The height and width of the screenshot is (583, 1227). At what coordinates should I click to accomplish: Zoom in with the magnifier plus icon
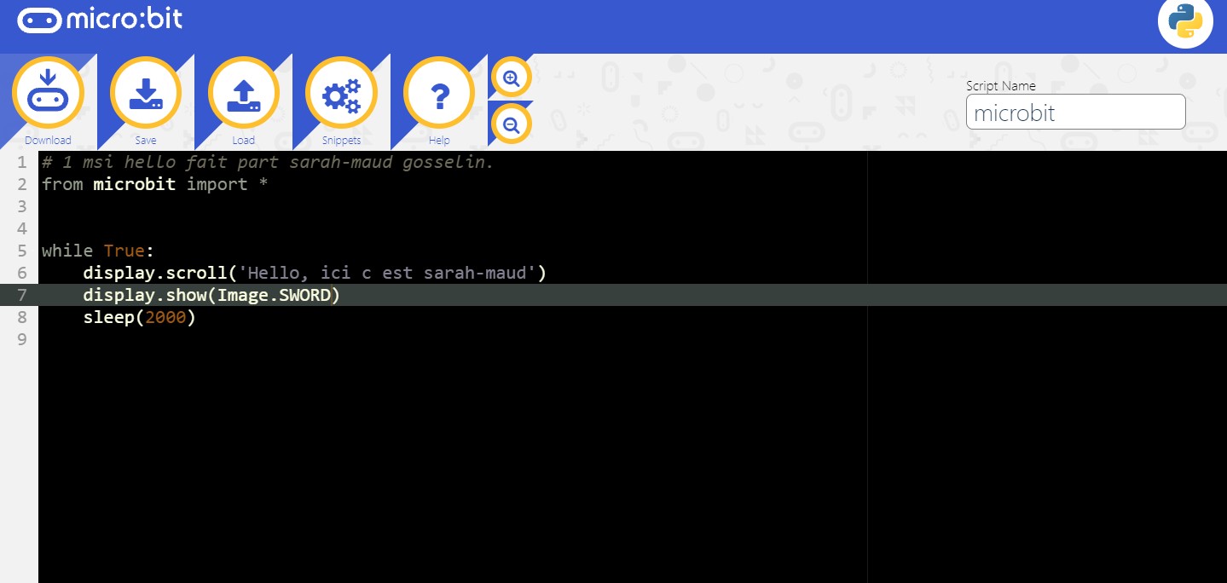(512, 78)
